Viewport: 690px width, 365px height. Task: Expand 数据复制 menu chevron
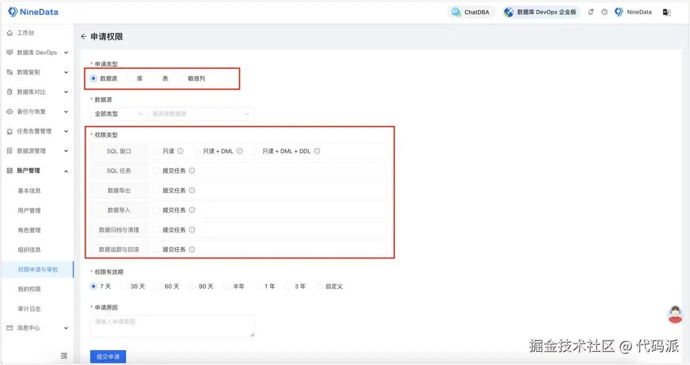[x=66, y=72]
